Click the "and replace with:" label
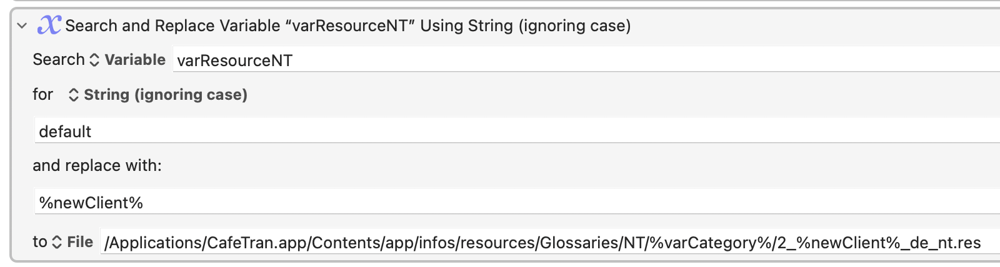1000x267 pixels. click(x=97, y=165)
